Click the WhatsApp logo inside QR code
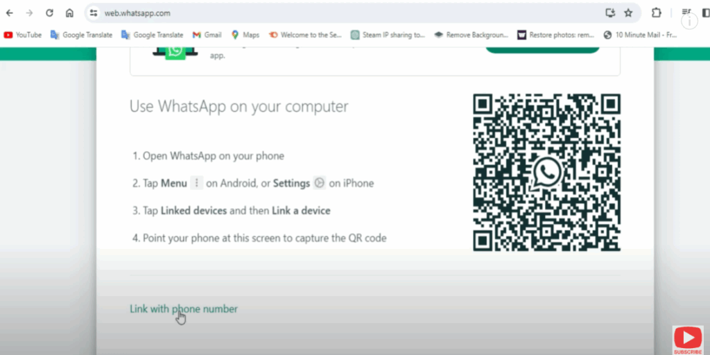The width and height of the screenshot is (710, 355). pyautogui.click(x=546, y=173)
